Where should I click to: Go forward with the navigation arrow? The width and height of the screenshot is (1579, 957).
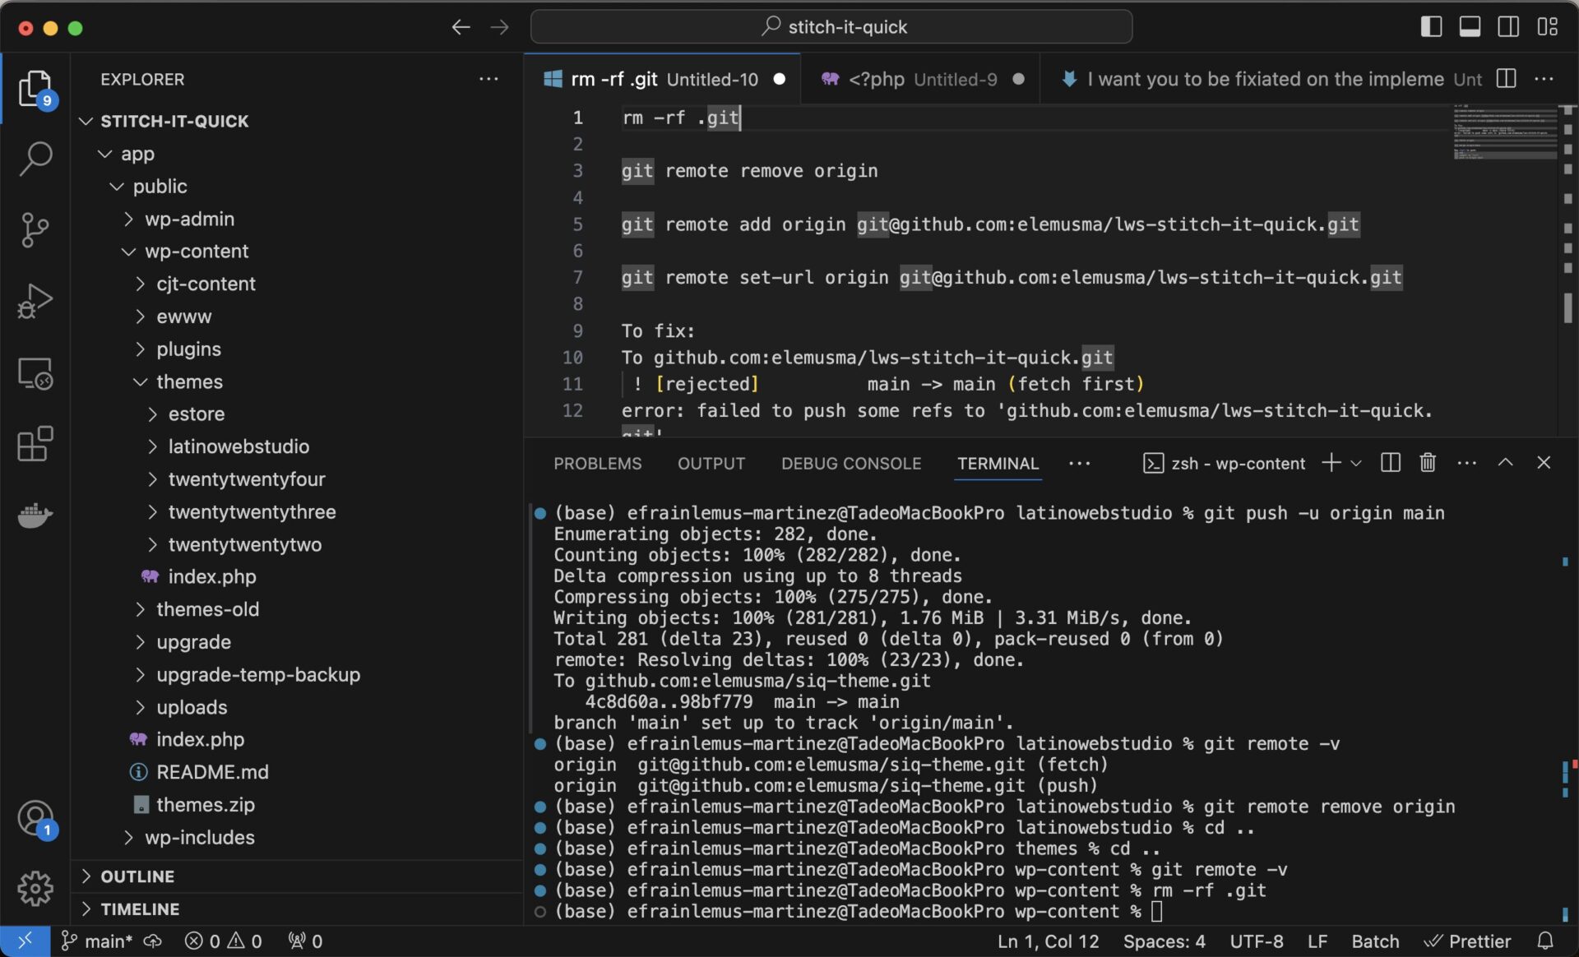[500, 27]
